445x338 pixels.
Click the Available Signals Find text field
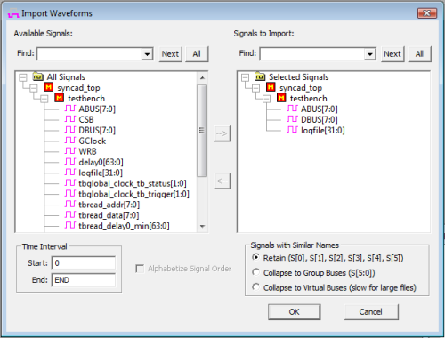[x=89, y=54]
